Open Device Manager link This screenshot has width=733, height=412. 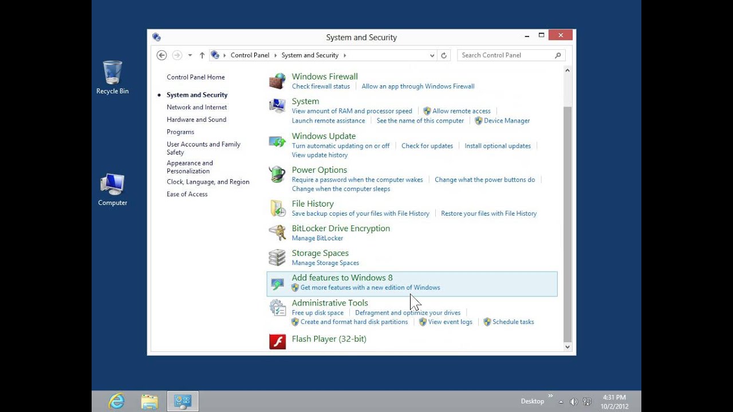point(507,121)
